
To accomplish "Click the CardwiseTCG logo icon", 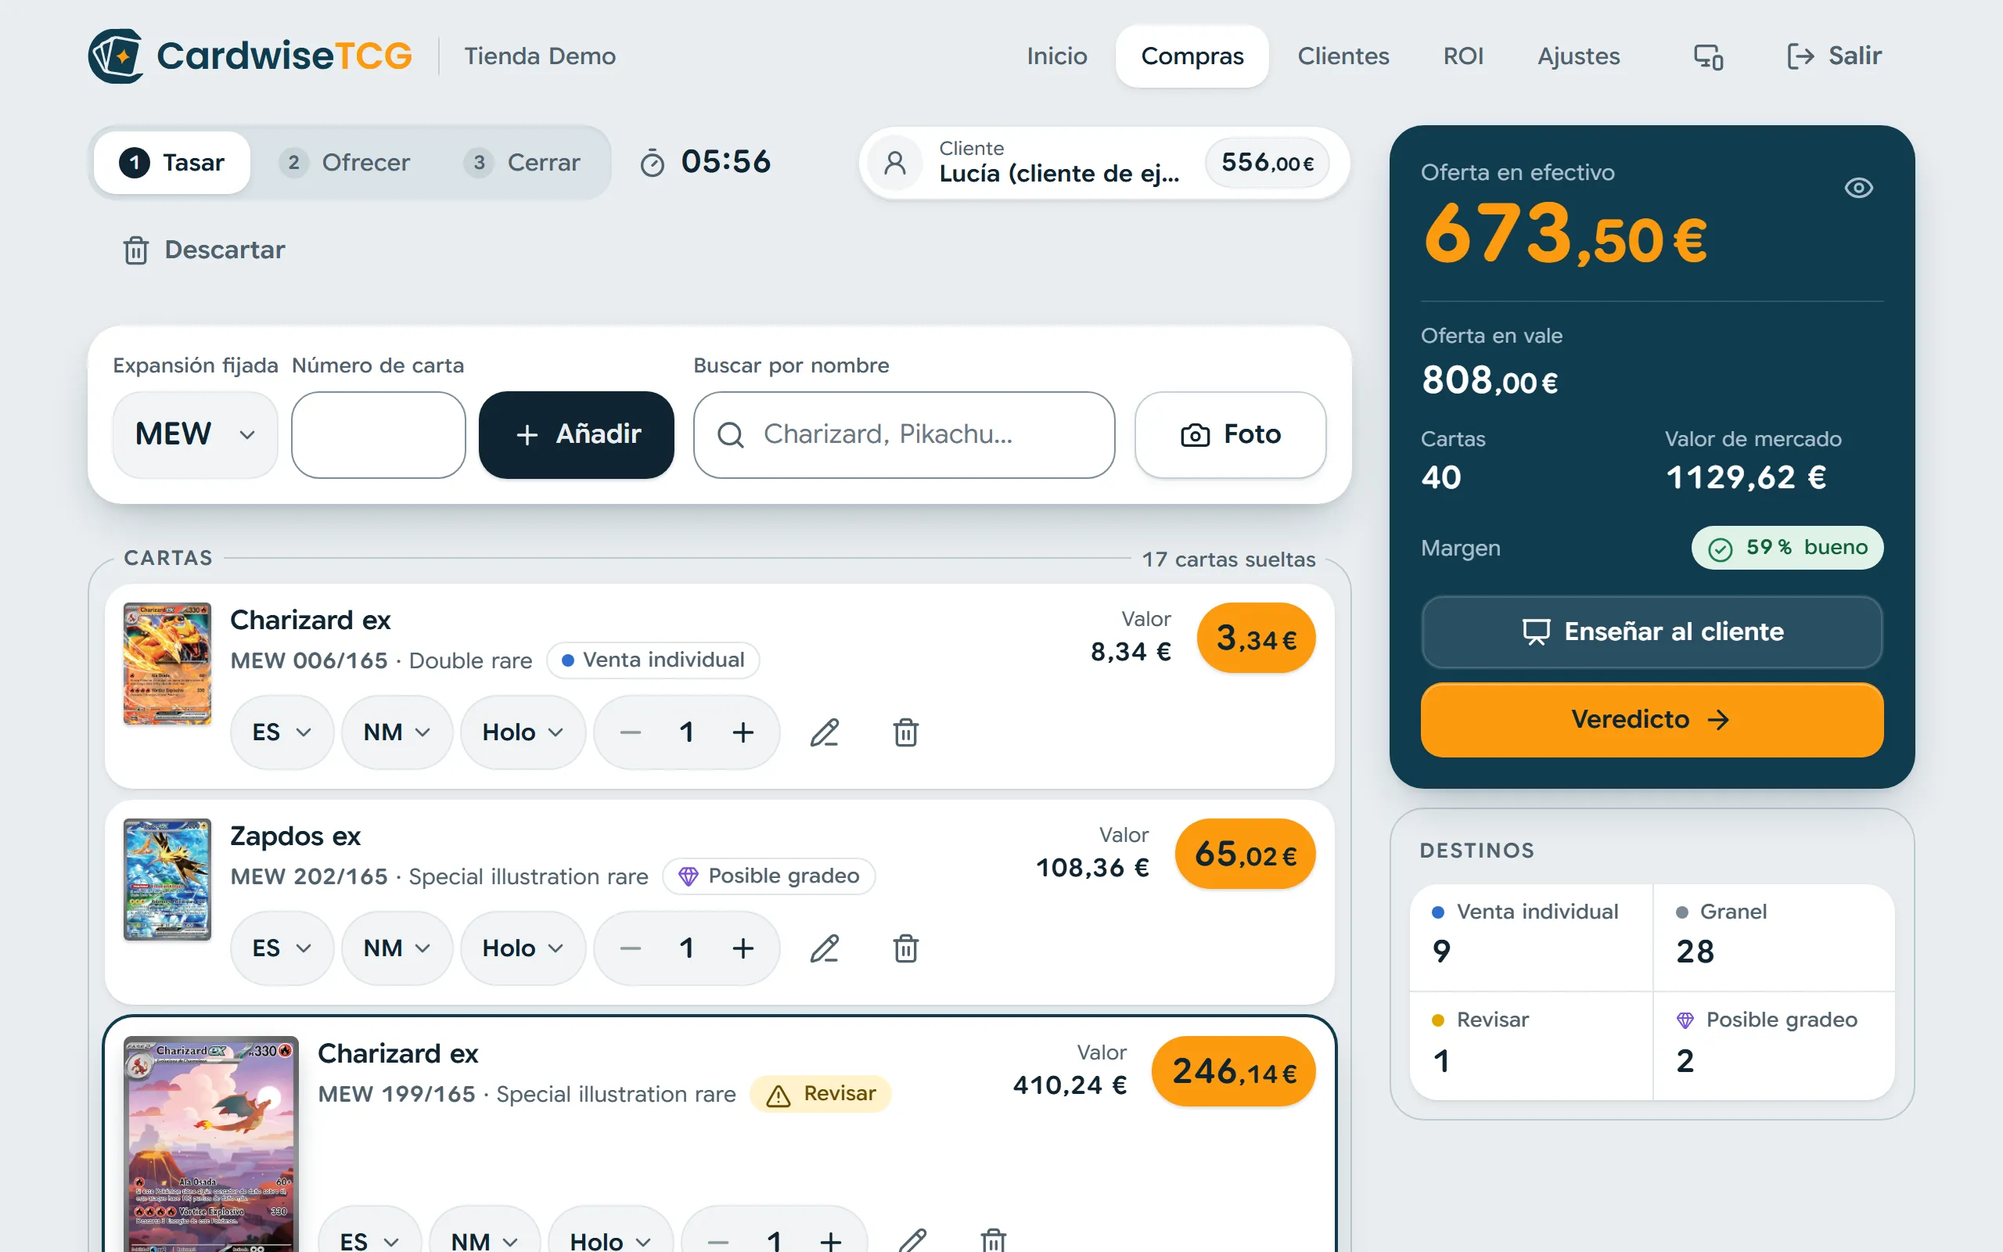I will [x=116, y=56].
